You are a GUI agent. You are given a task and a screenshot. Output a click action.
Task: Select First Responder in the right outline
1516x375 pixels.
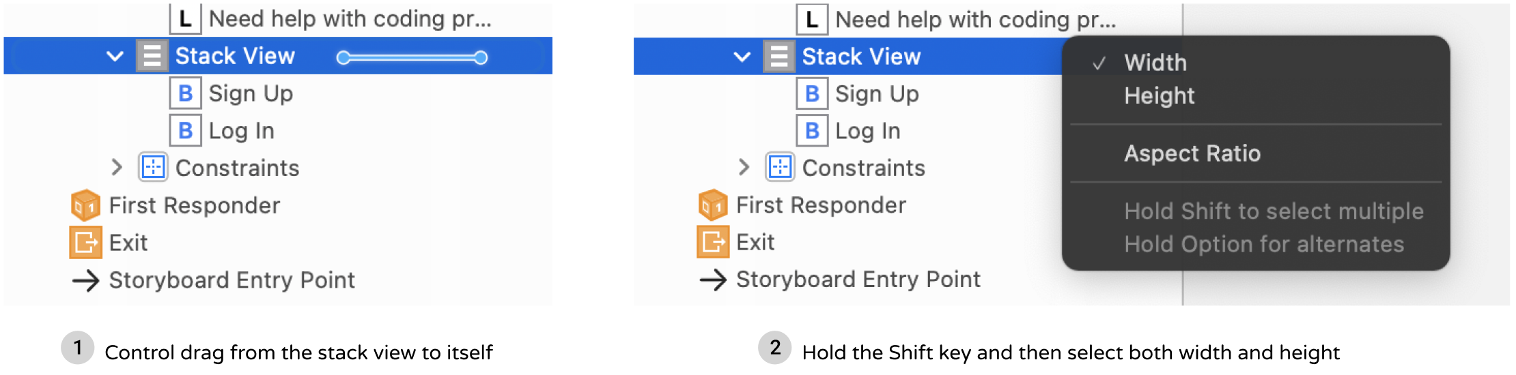pyautogui.click(x=821, y=205)
